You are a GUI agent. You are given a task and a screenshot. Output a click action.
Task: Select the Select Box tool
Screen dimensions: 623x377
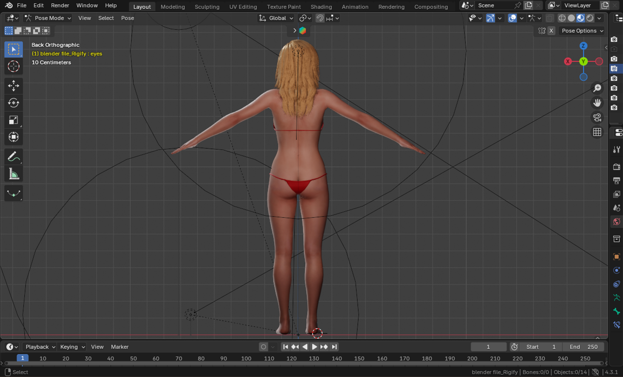[x=14, y=49]
